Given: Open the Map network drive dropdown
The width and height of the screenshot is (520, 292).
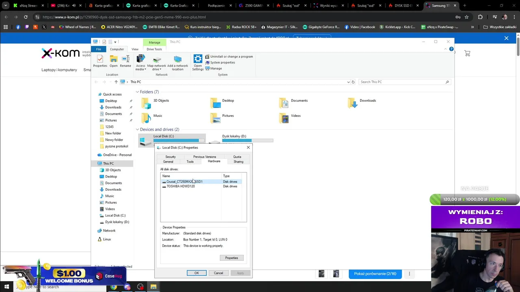Looking at the screenshot, I should (156, 62).
